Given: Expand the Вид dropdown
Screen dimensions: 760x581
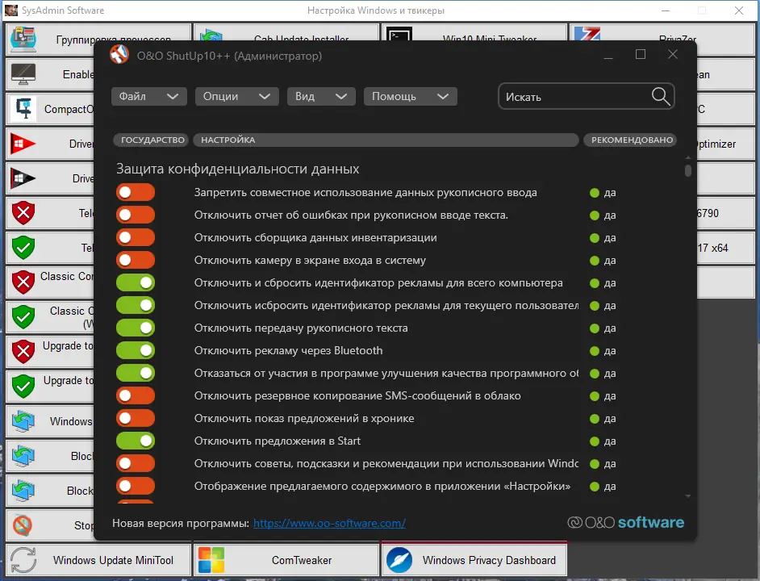Looking at the screenshot, I should coord(321,95).
